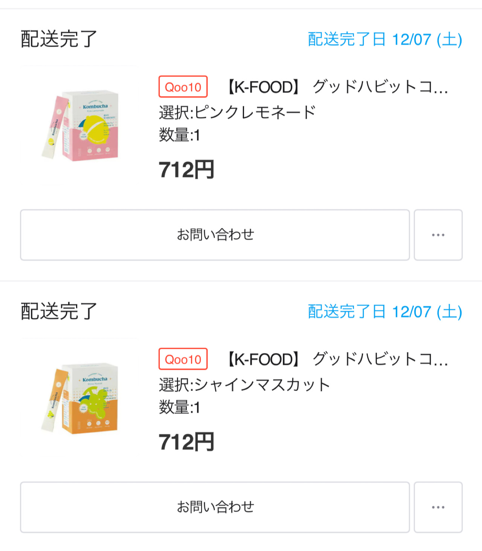The image size is (482, 551).
Task: Tap お問い合わせ for the Pink Lemonade order
Action: (215, 235)
